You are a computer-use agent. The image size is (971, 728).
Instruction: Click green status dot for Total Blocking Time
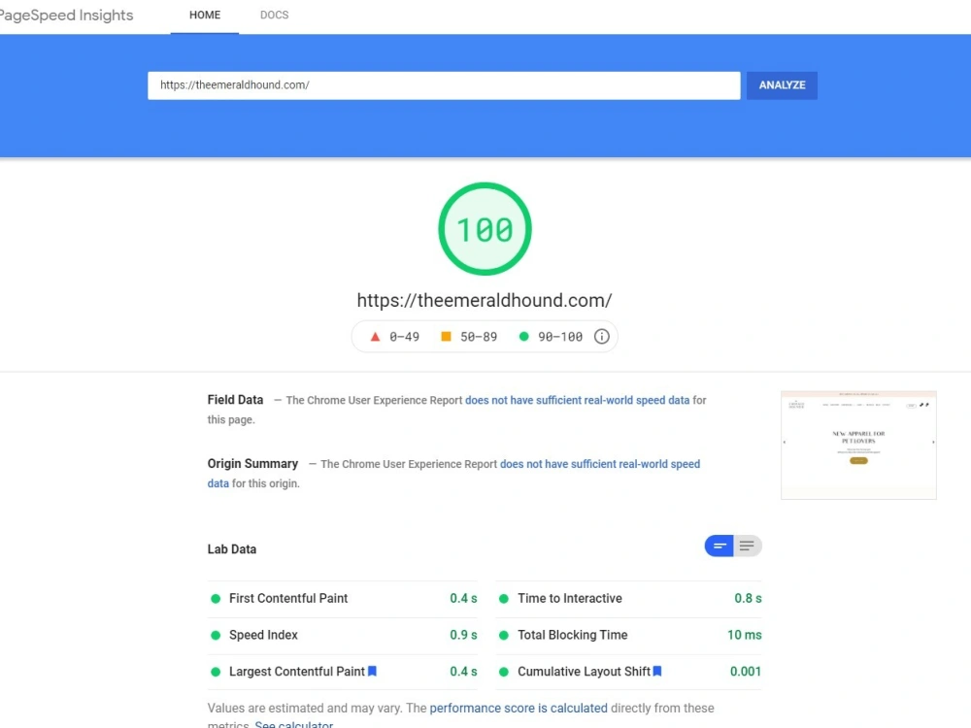tap(504, 635)
